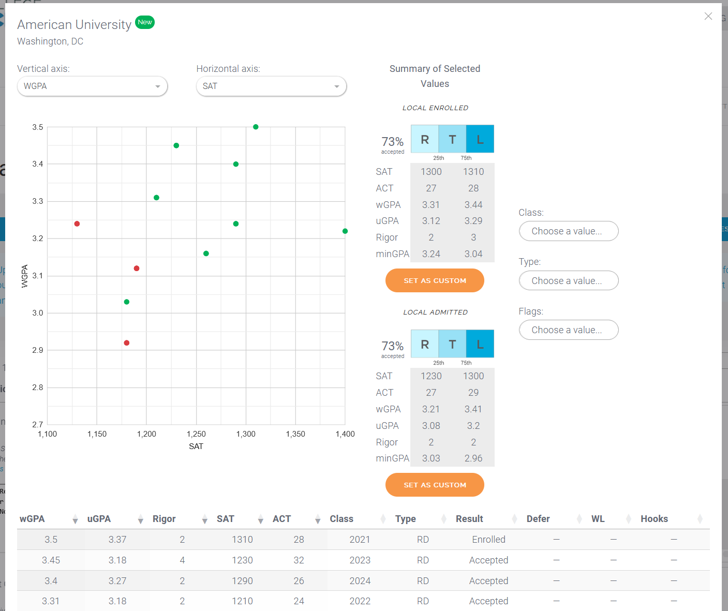
Task: Select R tab under Local Admitted
Action: tap(425, 344)
